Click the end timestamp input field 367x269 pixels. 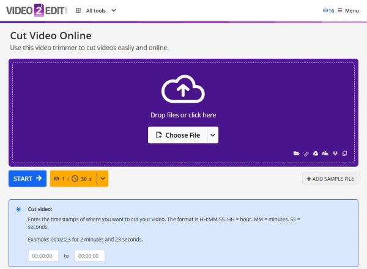[89, 256]
